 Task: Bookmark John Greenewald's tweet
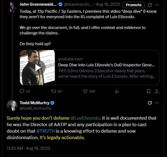[148, 92]
